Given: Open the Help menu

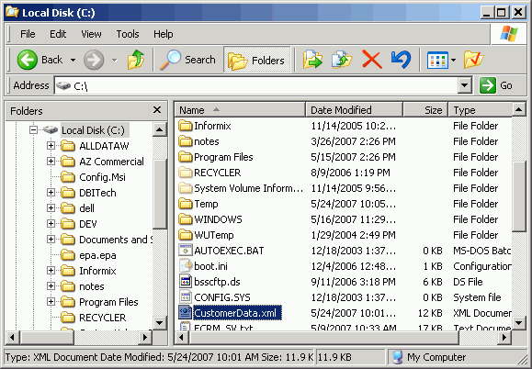Looking at the screenshot, I should [164, 34].
